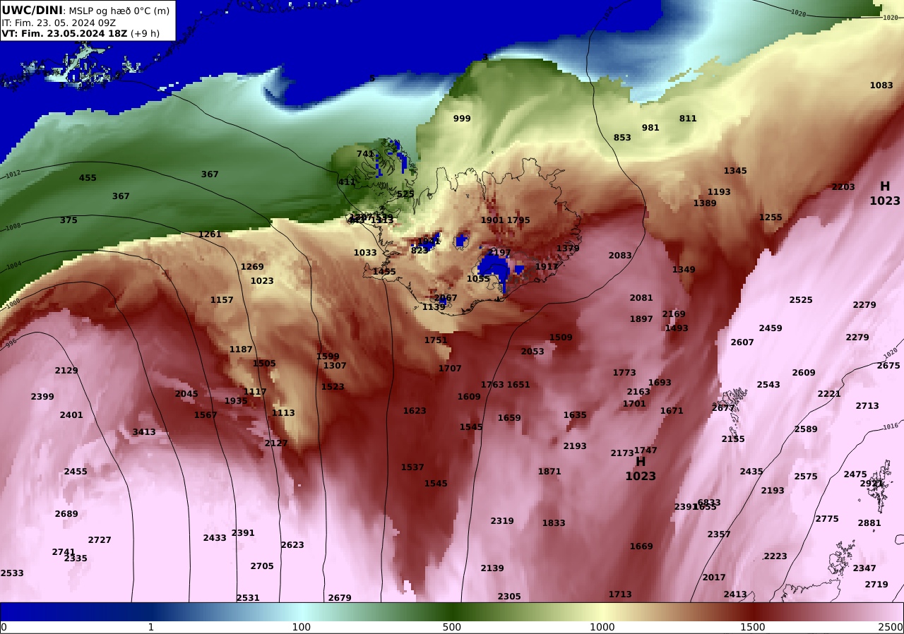Image resolution: width=904 pixels, height=634 pixels.
Task: Click the 811 height label
Action: coord(688,119)
